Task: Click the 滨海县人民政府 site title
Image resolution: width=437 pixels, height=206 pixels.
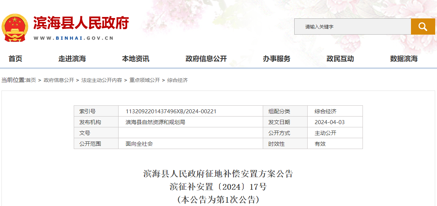Action: [81, 23]
